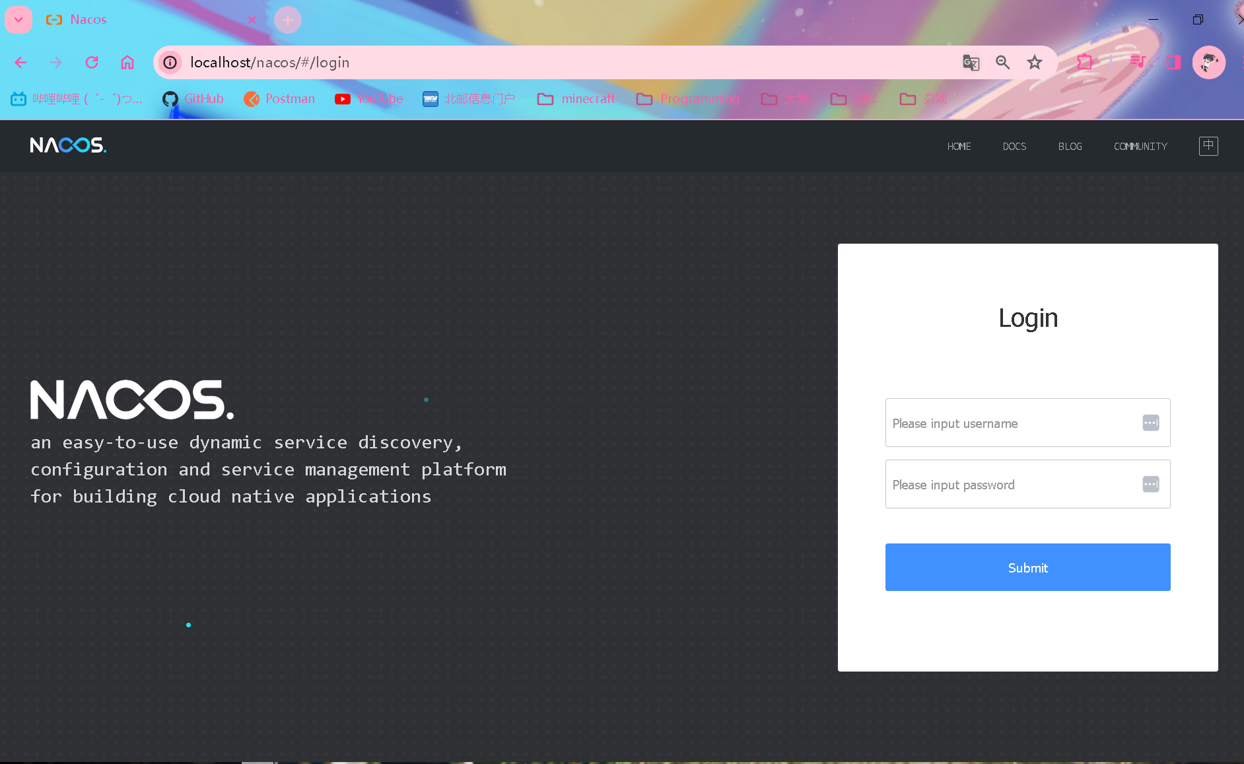Open the browser profile avatar
Screen dimensions: 1244x764
tap(1209, 62)
